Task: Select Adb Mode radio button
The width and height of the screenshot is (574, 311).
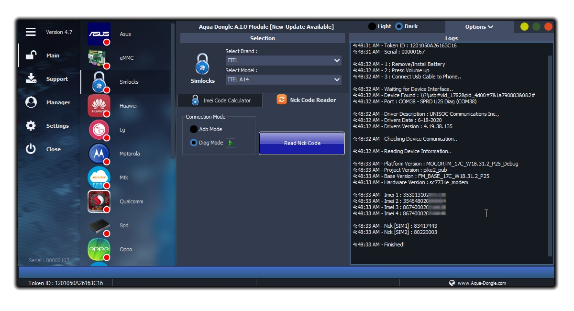Action: tap(194, 129)
